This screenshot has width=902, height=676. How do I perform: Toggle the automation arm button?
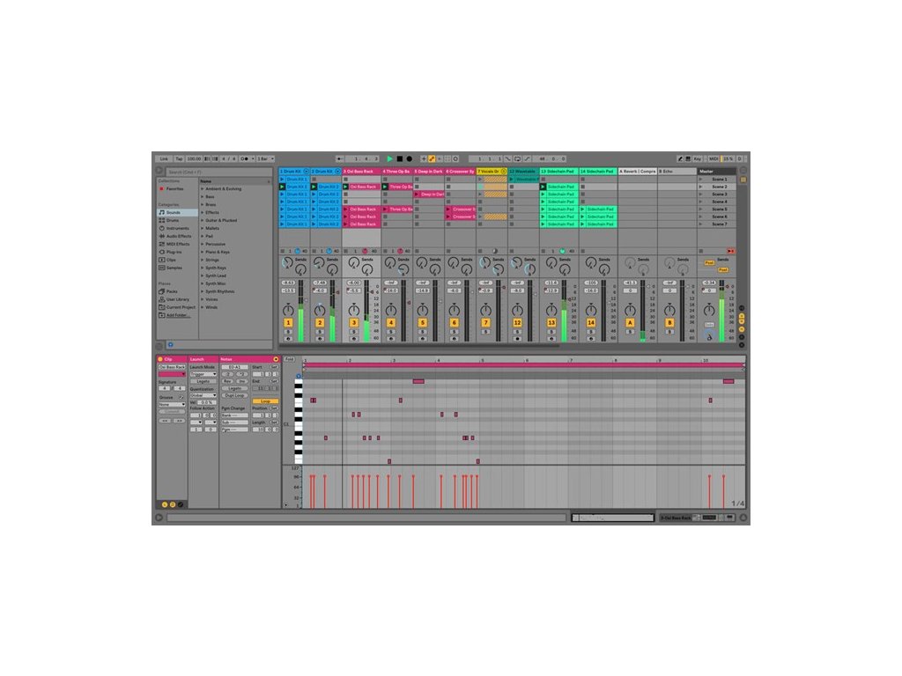point(432,158)
